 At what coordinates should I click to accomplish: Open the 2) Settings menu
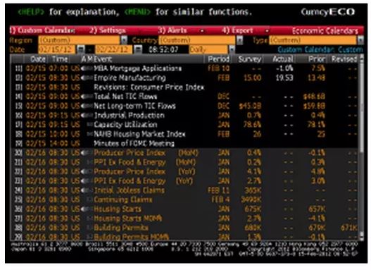click(x=107, y=30)
